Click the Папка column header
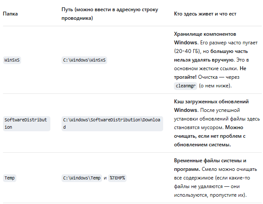 click(10, 14)
